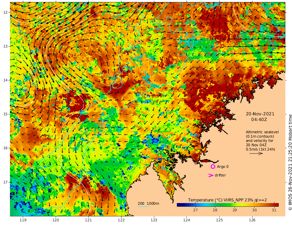Click longitude label 120 on the axis
The height and width of the screenshot is (226, 292).
(x=56, y=220)
